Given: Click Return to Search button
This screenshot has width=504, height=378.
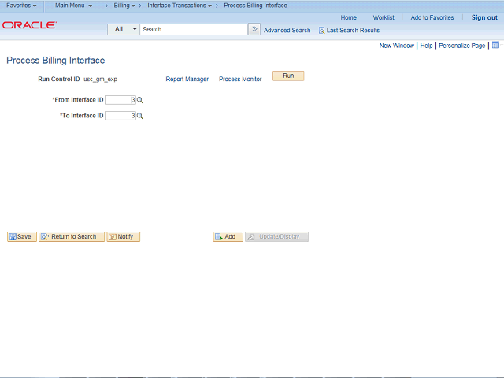Looking at the screenshot, I should tap(72, 236).
